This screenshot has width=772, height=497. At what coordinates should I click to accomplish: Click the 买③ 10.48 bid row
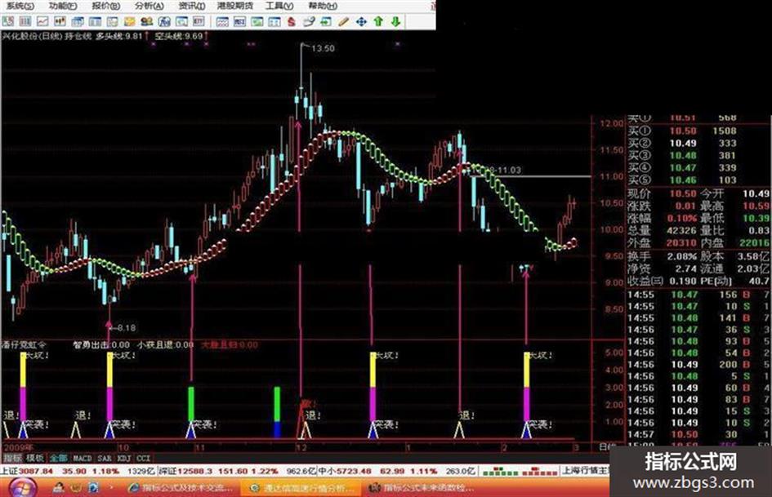click(x=682, y=156)
